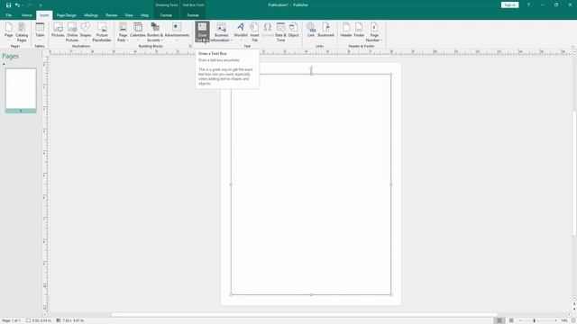
Task: Open the Advertisements gallery
Action: coord(177,31)
